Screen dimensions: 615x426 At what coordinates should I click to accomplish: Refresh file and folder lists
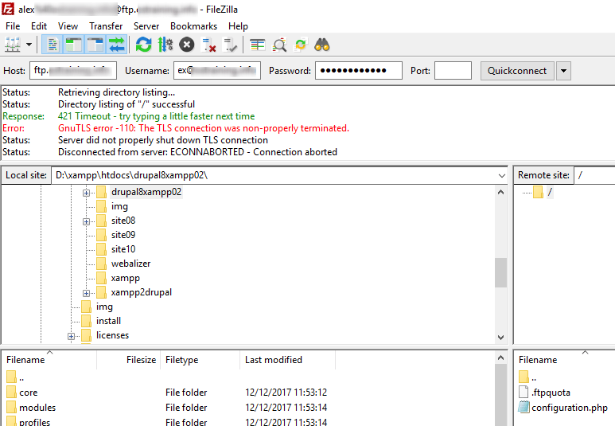143,45
